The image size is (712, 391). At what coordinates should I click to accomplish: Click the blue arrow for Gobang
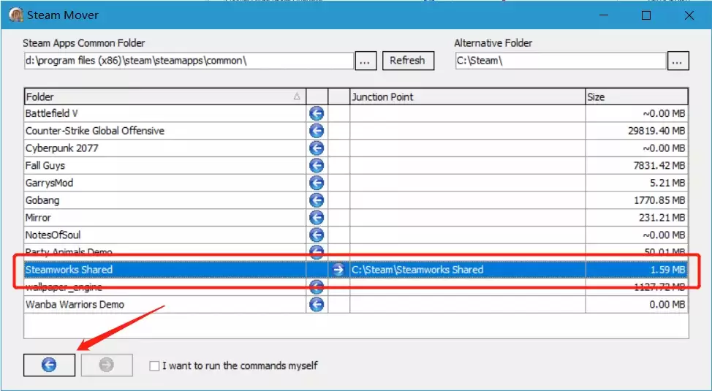click(x=317, y=200)
